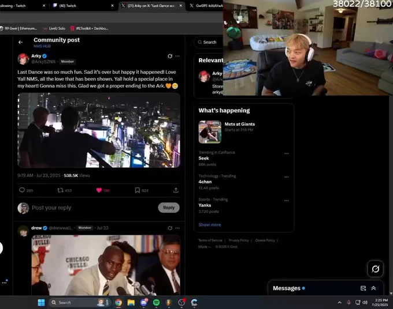Click the X Search box
Viewport: 393px width, 309px height.
209,42
